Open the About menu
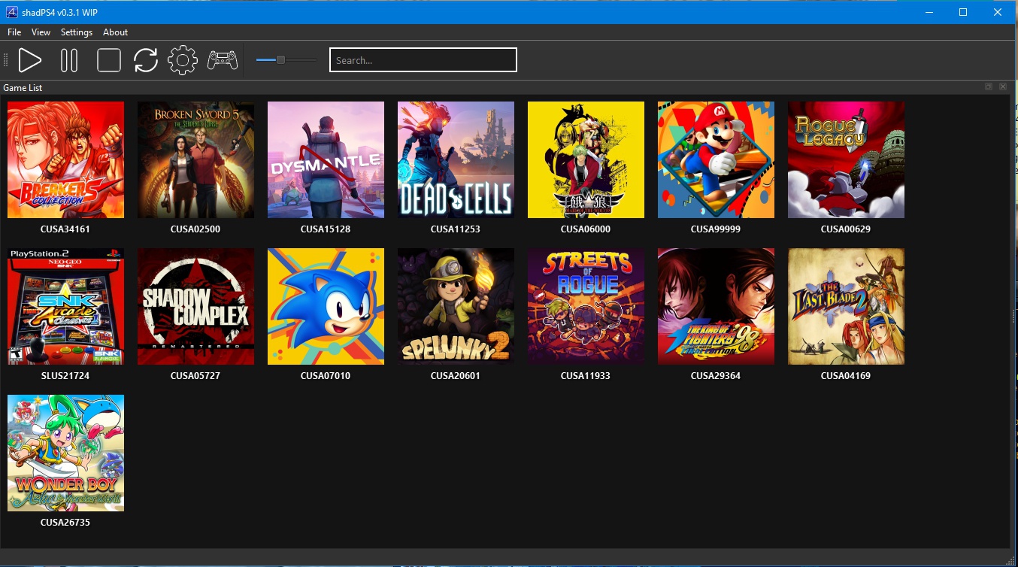The width and height of the screenshot is (1018, 567). (x=116, y=32)
